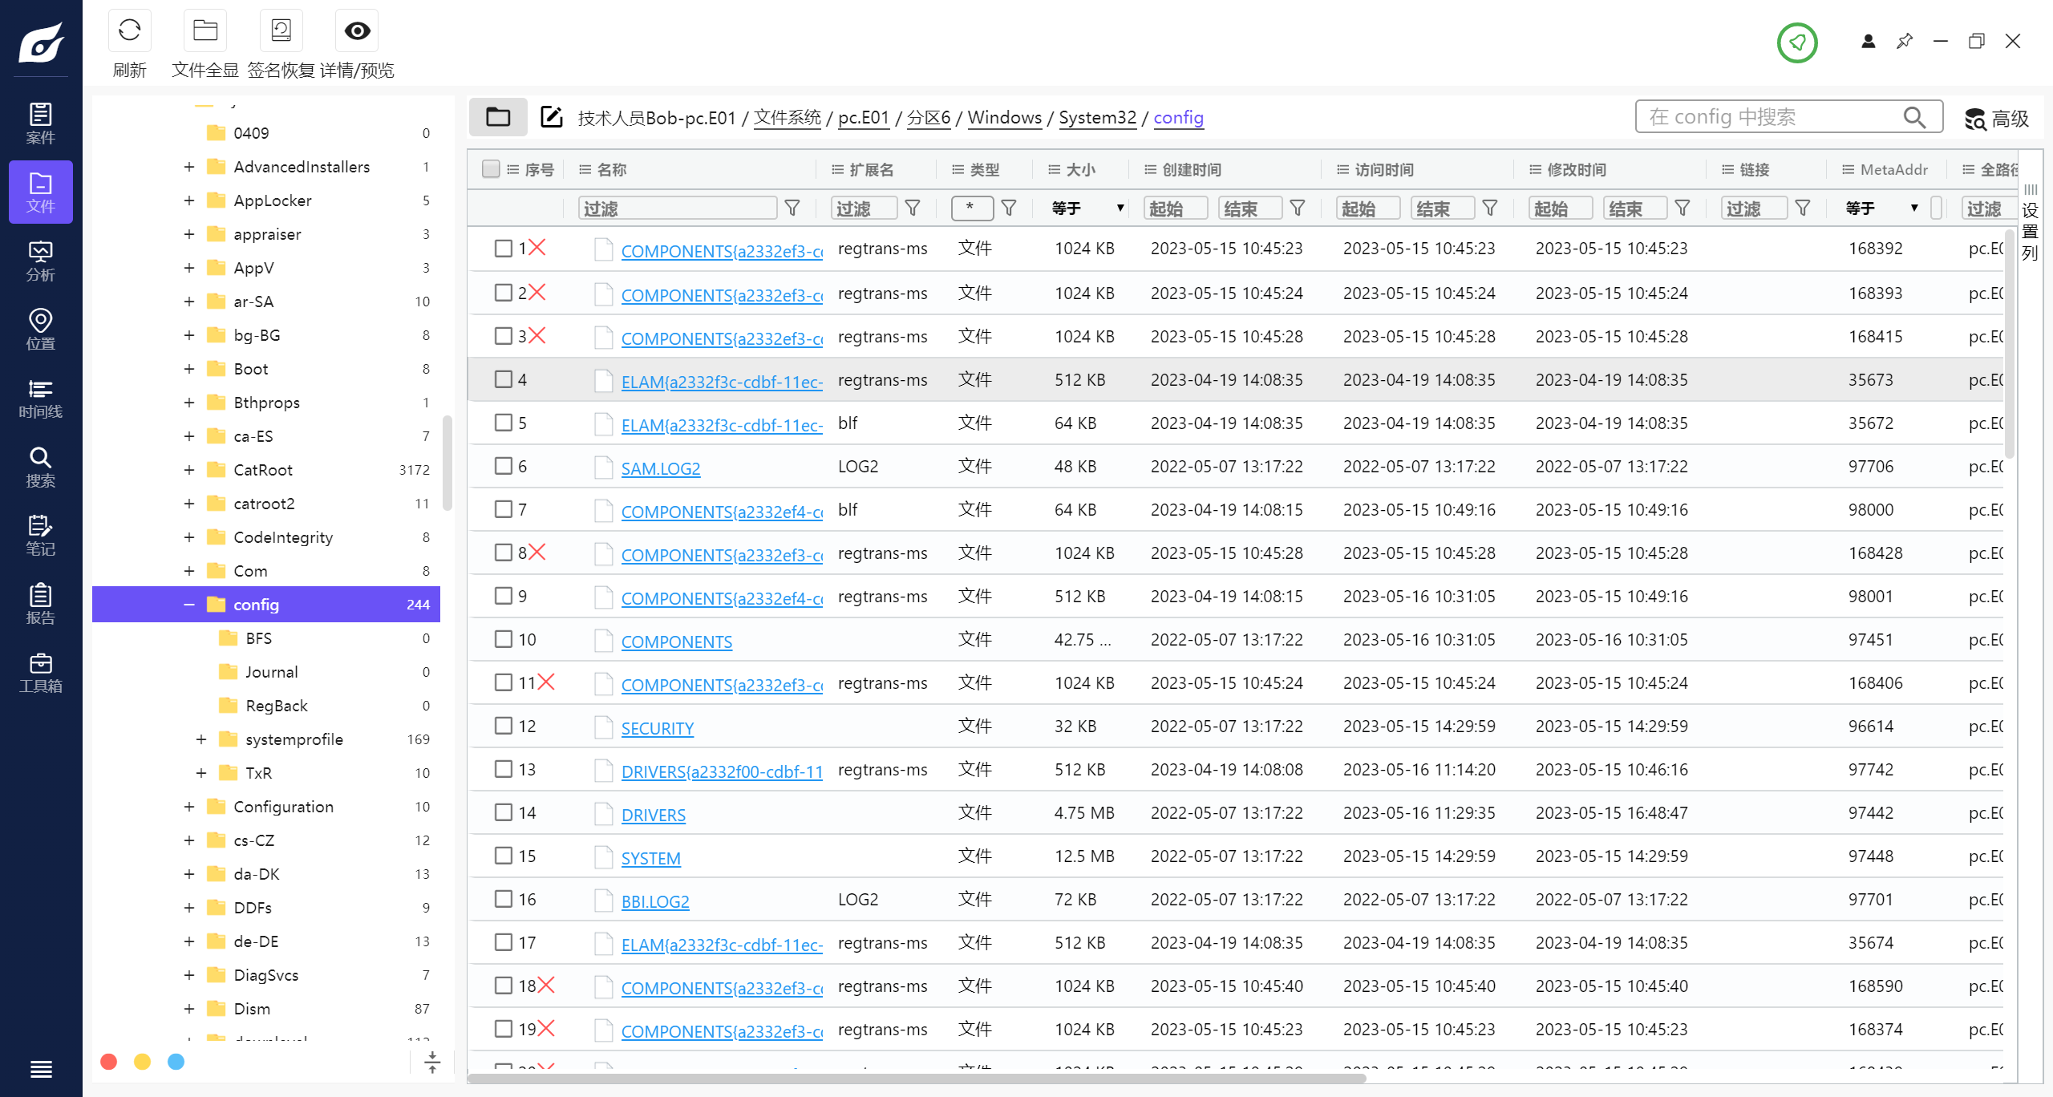Open the 分析 (Analysis) panel in the sidebar

[x=40, y=258]
